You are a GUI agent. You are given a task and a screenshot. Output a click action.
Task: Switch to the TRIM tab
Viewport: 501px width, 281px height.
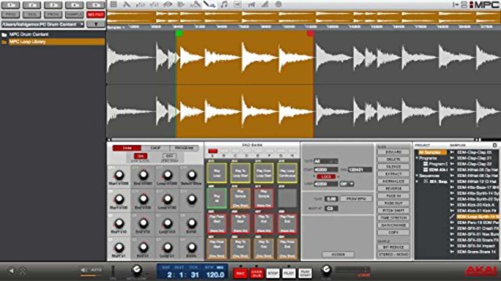(127, 148)
